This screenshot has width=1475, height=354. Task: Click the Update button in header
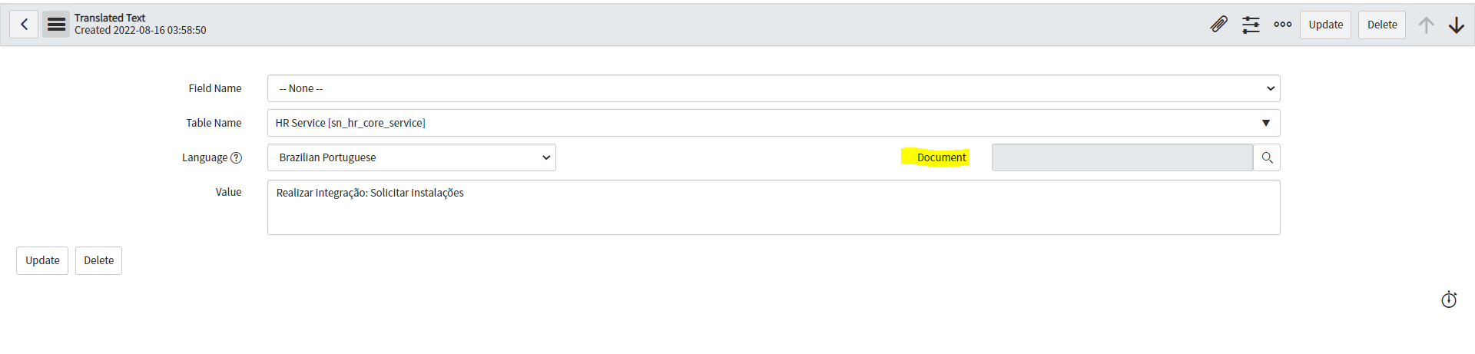tap(1325, 25)
